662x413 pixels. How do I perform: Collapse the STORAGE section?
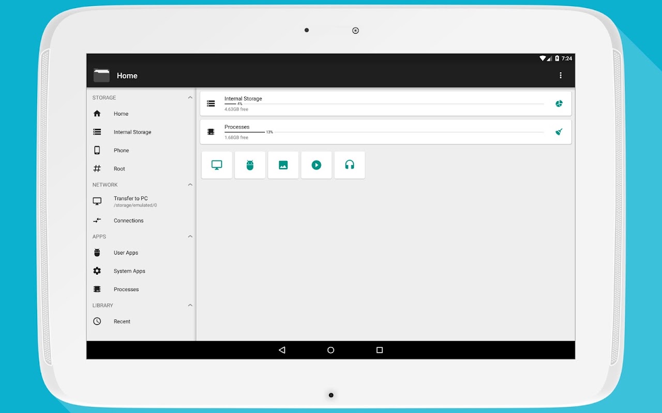190,98
